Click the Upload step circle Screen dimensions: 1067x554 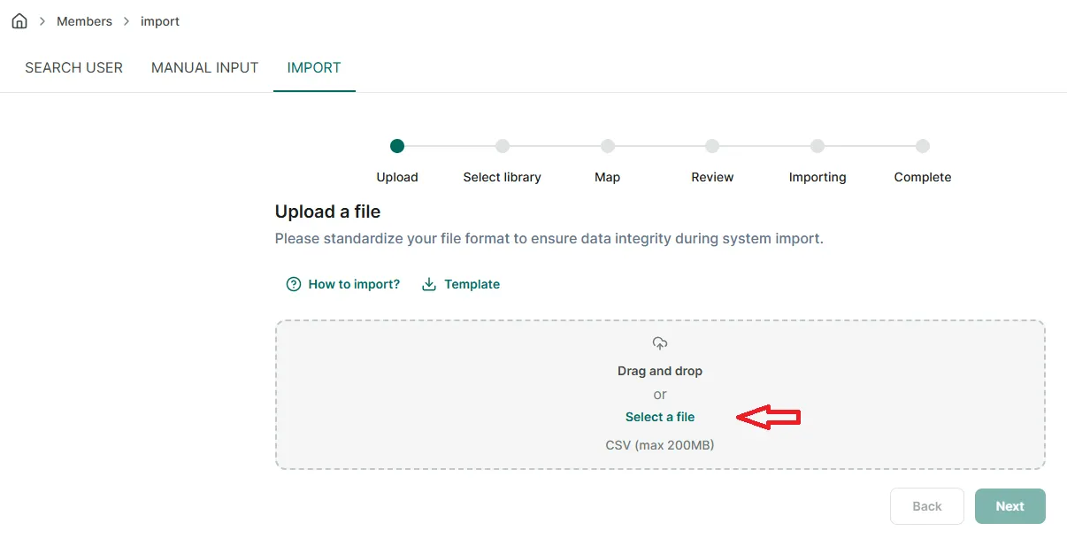pyautogui.click(x=397, y=146)
